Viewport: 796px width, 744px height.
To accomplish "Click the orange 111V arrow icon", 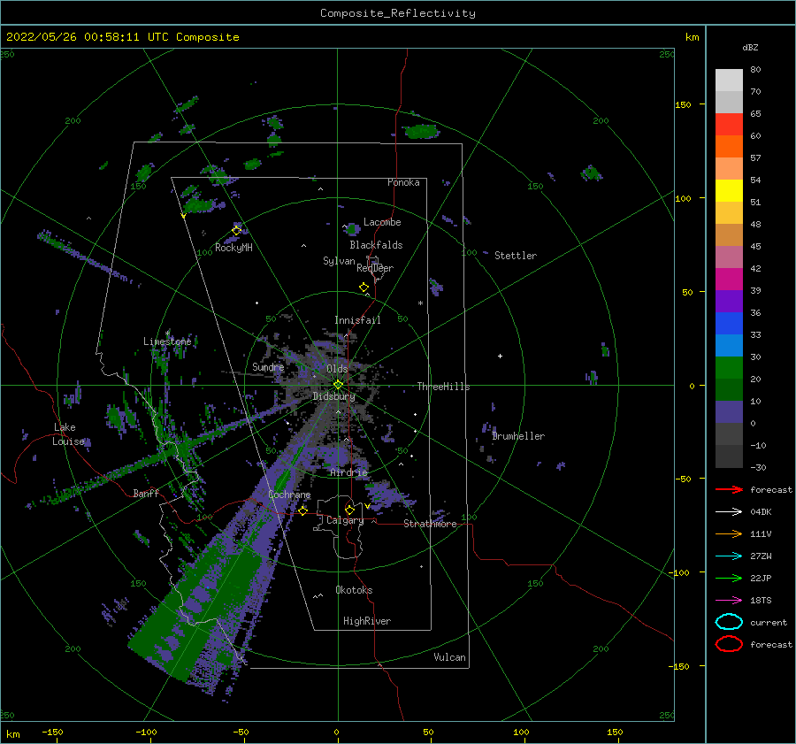I will (x=729, y=533).
